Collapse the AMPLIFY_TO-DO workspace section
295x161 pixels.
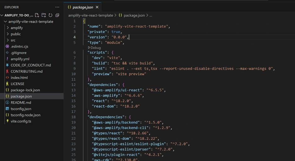[19, 15]
